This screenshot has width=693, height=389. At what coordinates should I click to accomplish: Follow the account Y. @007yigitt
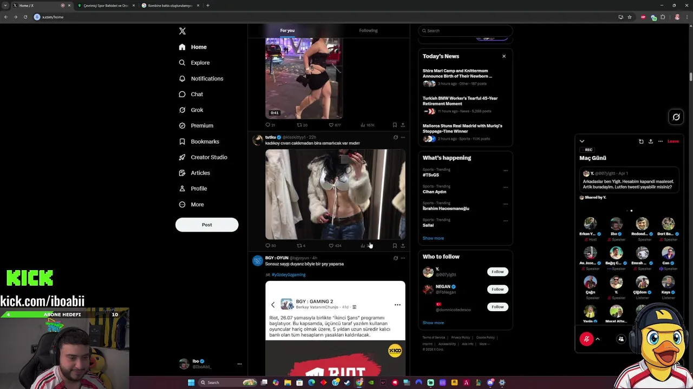[498, 272]
